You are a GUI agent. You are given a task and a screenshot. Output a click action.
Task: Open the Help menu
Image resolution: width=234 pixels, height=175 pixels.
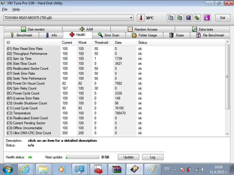pyautogui.click(x=16, y=9)
